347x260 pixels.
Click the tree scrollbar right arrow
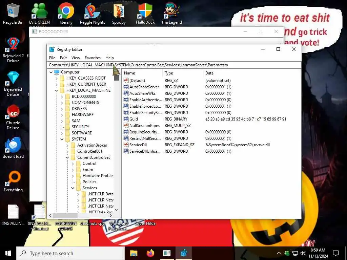click(x=111, y=215)
